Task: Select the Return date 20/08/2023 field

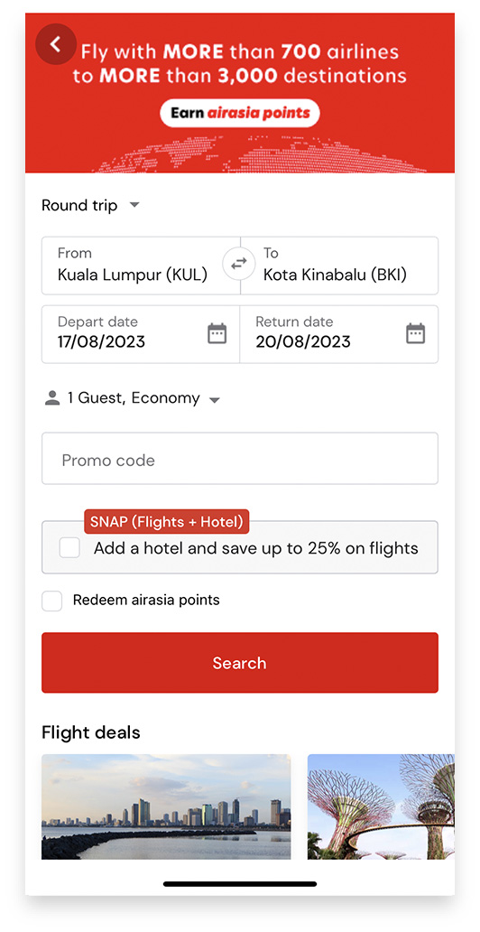Action: (x=339, y=334)
